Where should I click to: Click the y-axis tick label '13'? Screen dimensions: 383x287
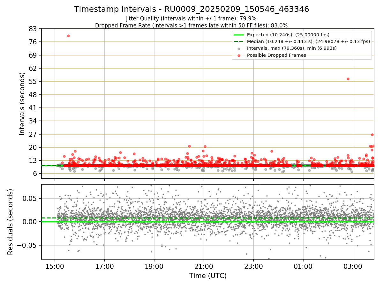[34, 160]
